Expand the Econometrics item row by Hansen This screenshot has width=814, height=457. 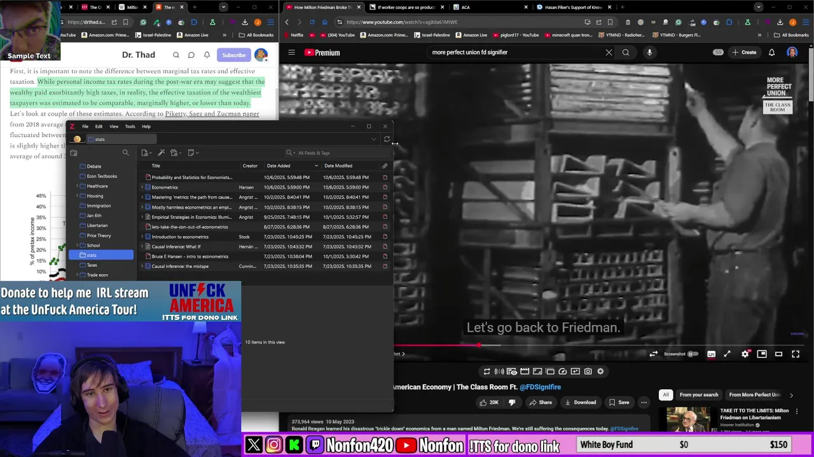point(142,187)
